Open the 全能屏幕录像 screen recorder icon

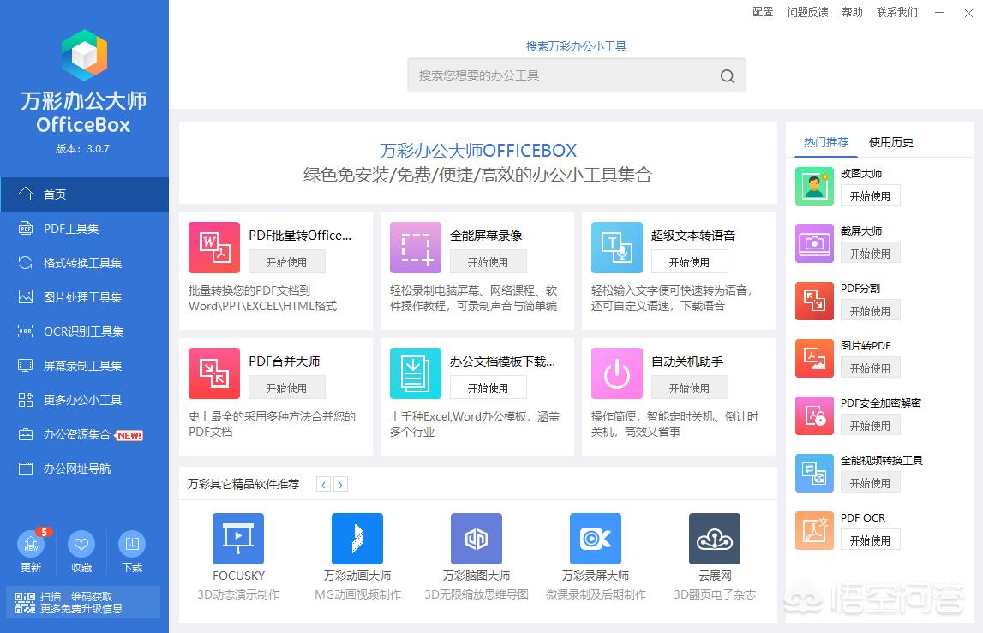click(x=416, y=248)
